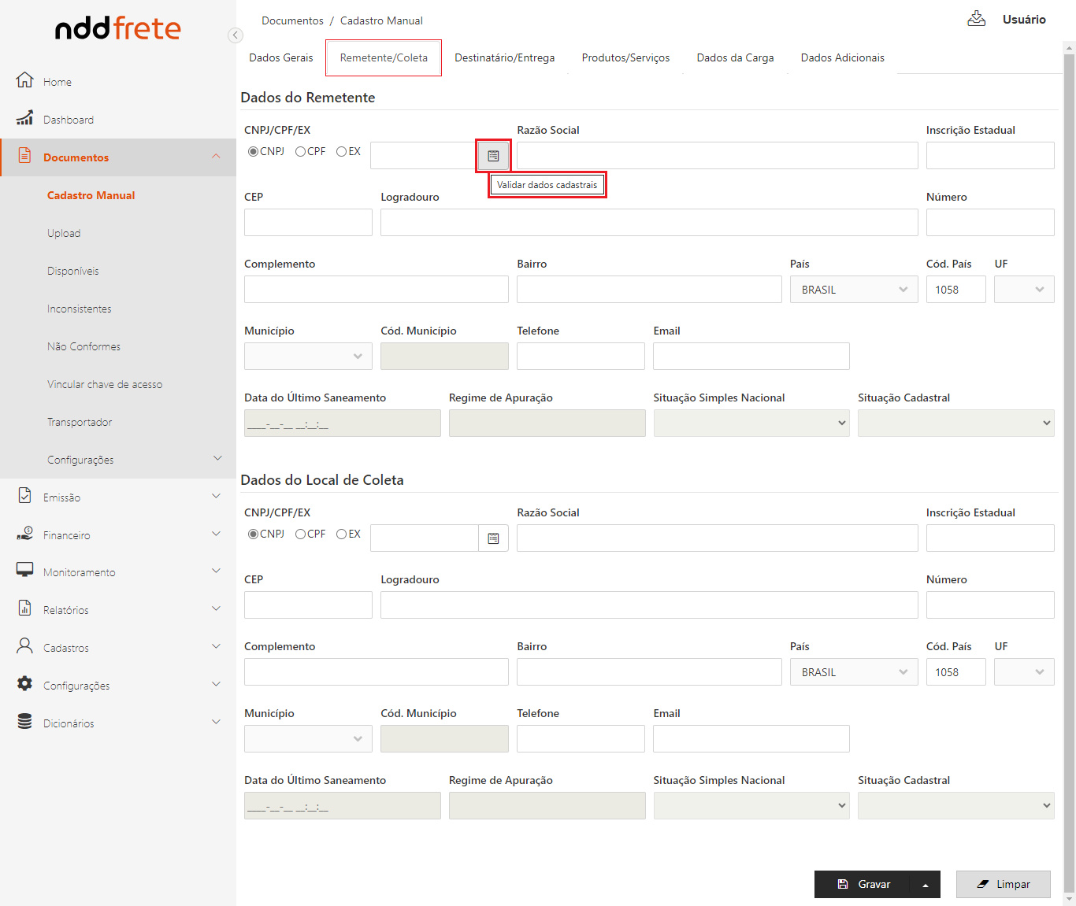Click validate data icon in Local de Coleta

click(493, 538)
